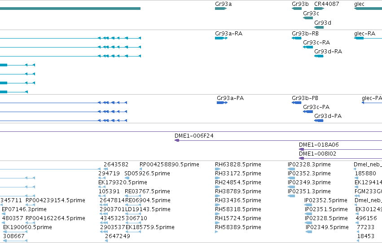Image resolution: width=382 pixels, height=243 pixels.
Task: Select the Gr93c gene label
Action: click(x=311, y=13)
